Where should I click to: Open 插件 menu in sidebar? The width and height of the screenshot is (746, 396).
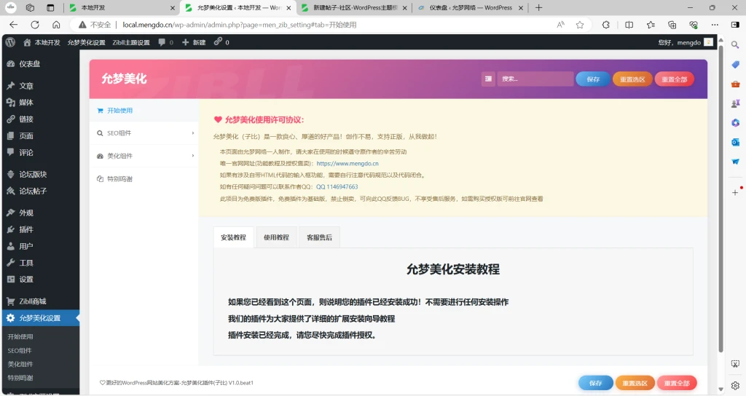[41, 229]
